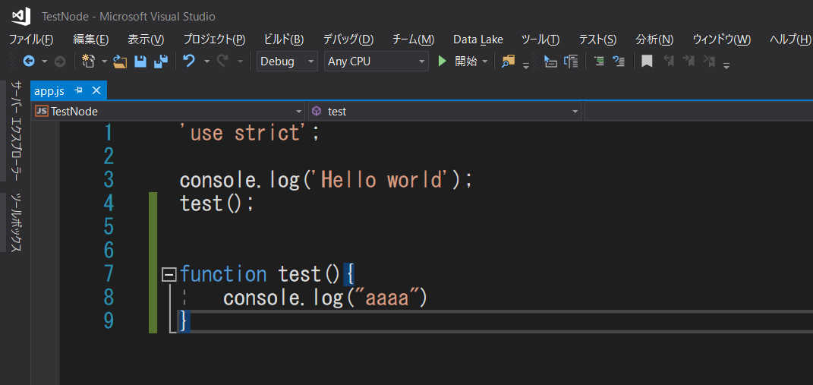Click the outline icon left of indent icons

click(x=571, y=62)
